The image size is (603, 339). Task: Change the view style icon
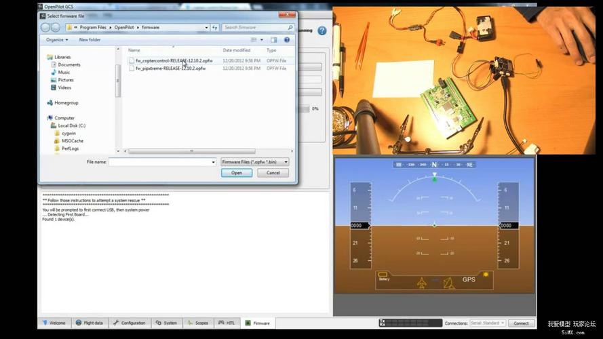tap(254, 39)
